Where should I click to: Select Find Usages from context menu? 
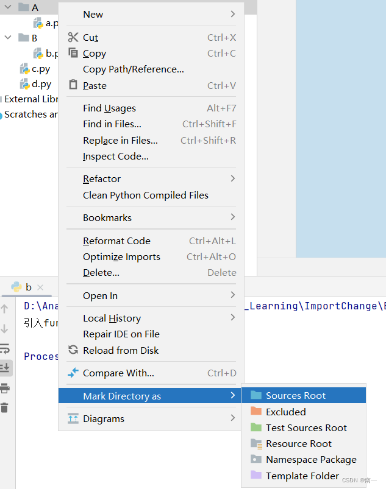point(151,108)
